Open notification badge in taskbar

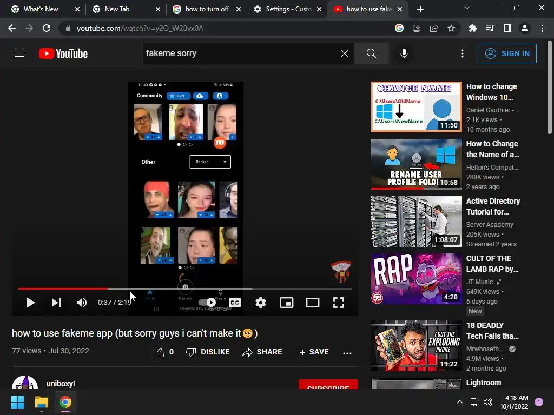pos(539,402)
